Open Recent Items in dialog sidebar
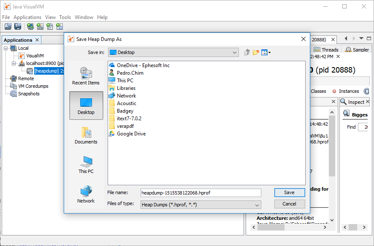The image size is (374, 246). [x=86, y=76]
